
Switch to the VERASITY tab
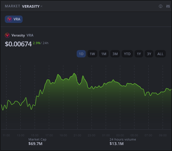pyautogui.click(x=31, y=6)
